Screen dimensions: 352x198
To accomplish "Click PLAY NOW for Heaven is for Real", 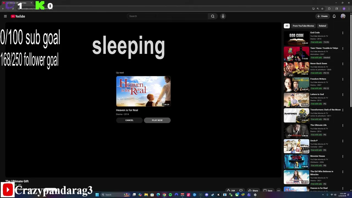I will (157, 120).
